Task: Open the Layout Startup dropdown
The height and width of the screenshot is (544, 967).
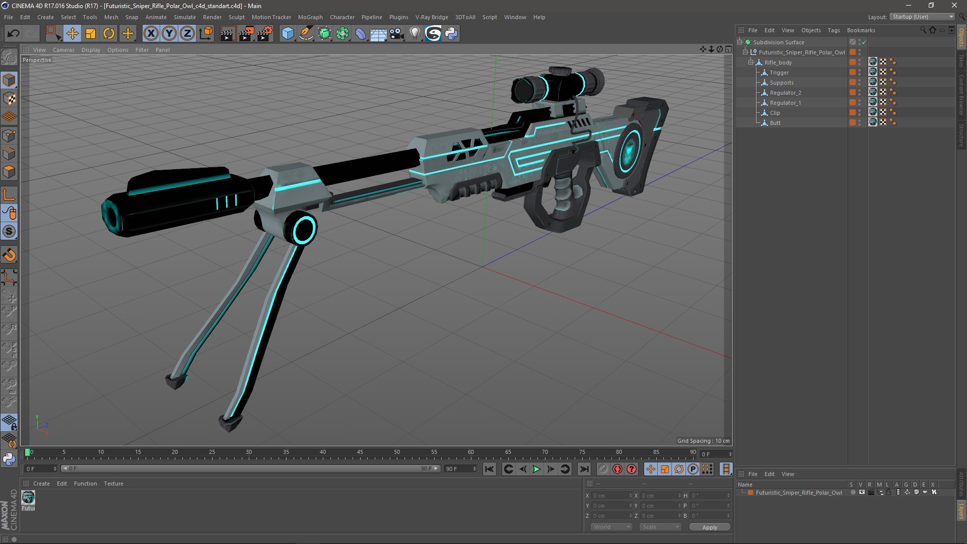Action: (923, 17)
